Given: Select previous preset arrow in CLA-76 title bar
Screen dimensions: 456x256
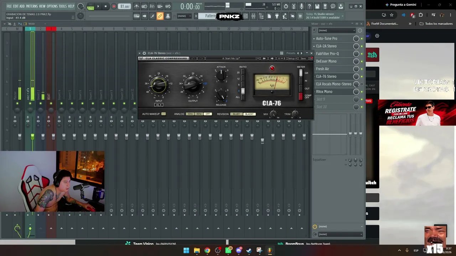Looking at the screenshot, I should (x=298, y=53).
